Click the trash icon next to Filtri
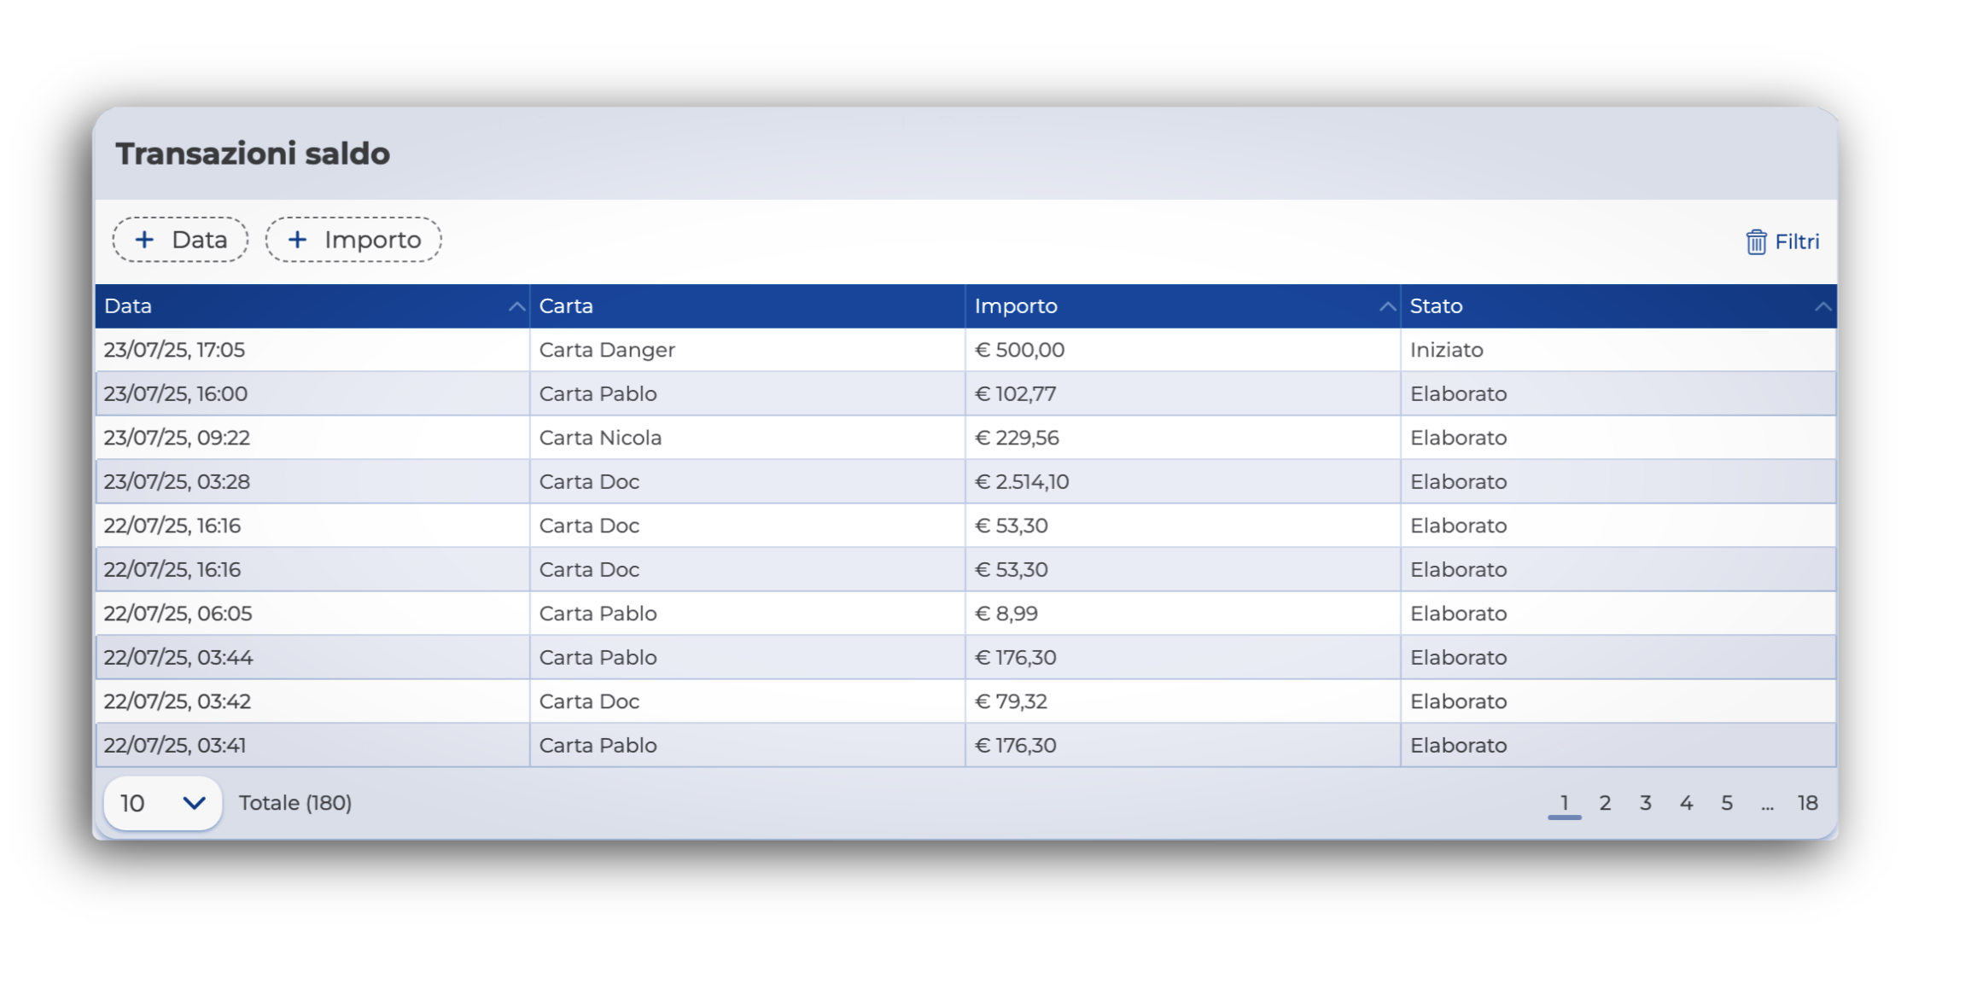This screenshot has height=983, width=1977. pos(1755,242)
